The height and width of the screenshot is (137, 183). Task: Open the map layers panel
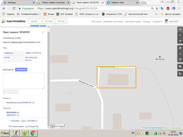click(x=180, y=48)
